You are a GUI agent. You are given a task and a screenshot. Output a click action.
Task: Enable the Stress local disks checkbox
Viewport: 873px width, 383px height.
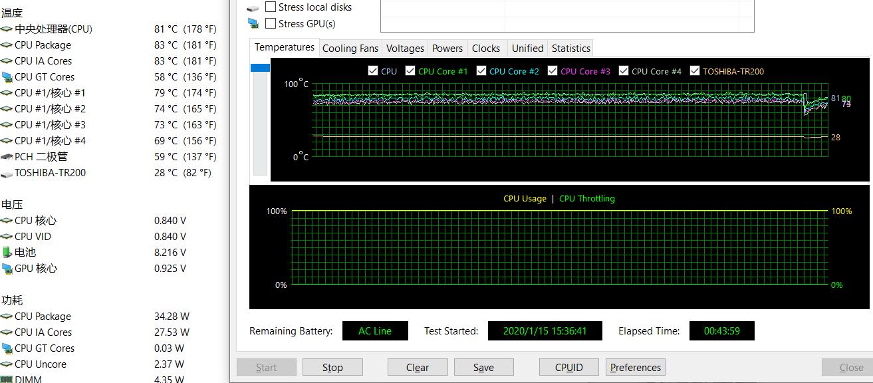pos(271,7)
